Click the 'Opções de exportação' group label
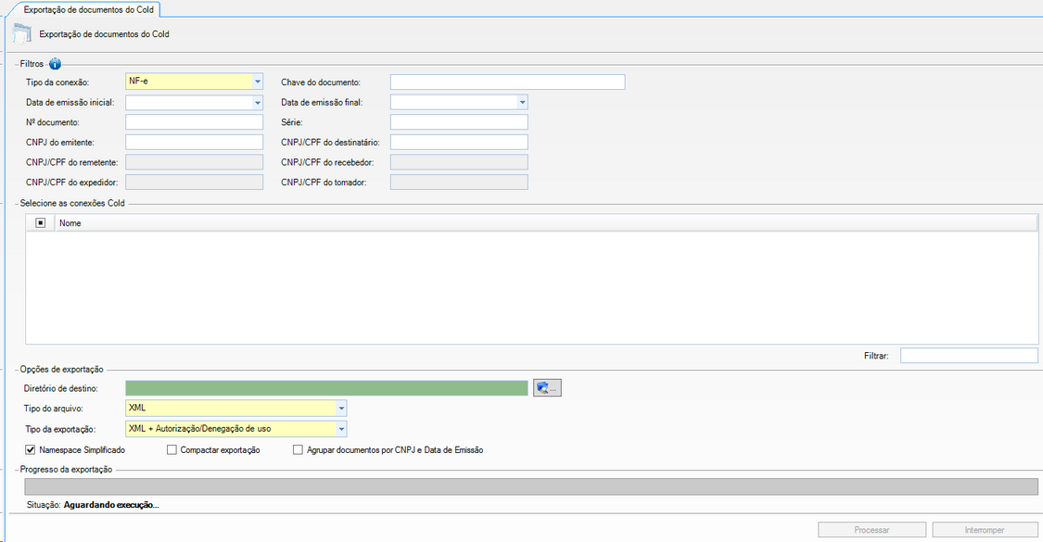The image size is (1043, 542). 62,369
